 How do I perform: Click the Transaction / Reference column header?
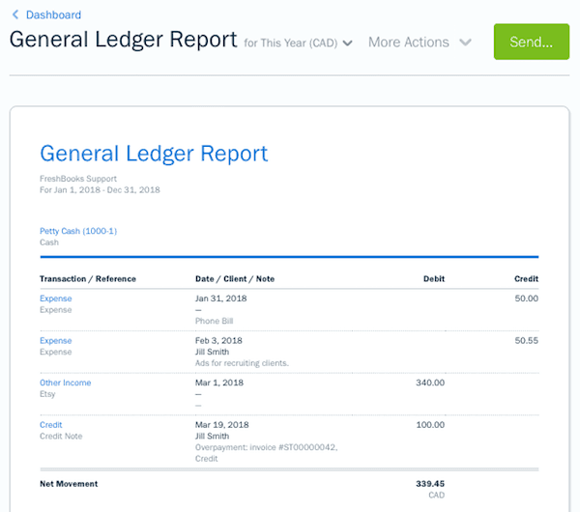point(88,279)
